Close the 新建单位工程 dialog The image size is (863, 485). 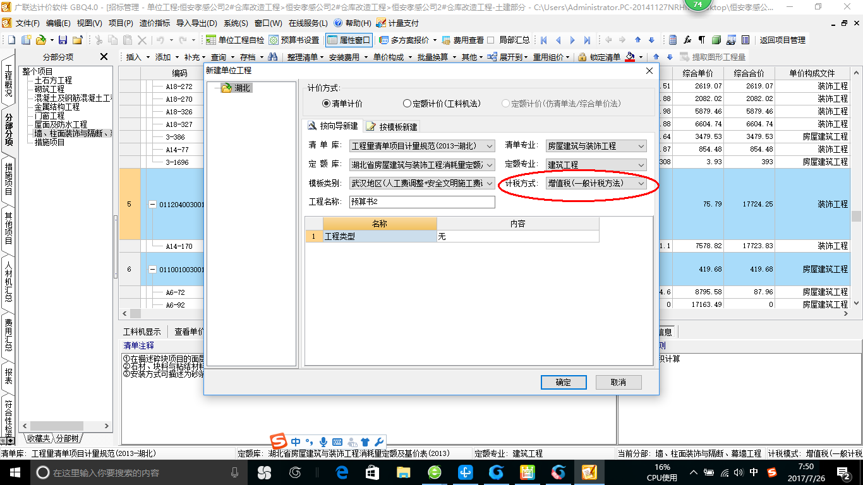point(649,71)
